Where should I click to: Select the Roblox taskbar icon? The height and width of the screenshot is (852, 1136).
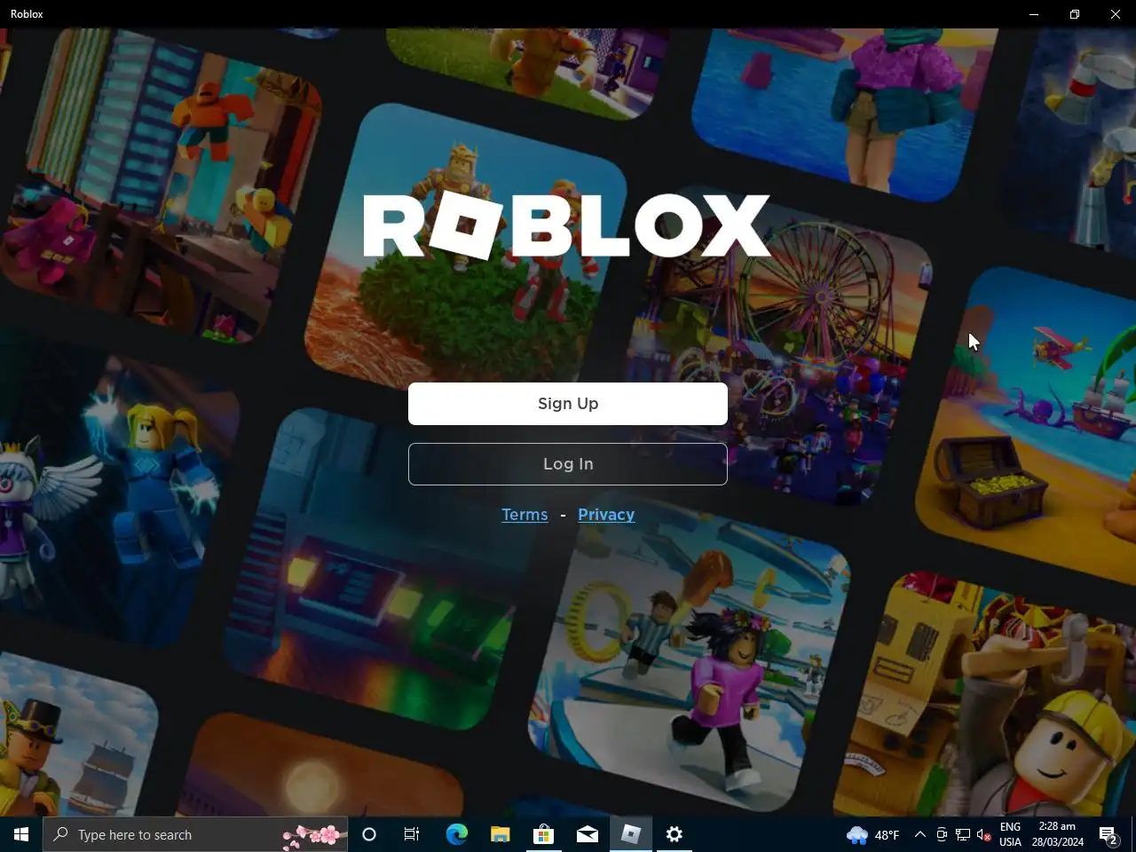pos(631,834)
